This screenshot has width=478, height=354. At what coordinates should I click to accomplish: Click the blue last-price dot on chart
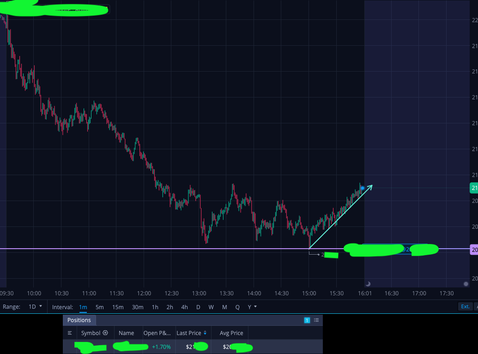click(363, 188)
